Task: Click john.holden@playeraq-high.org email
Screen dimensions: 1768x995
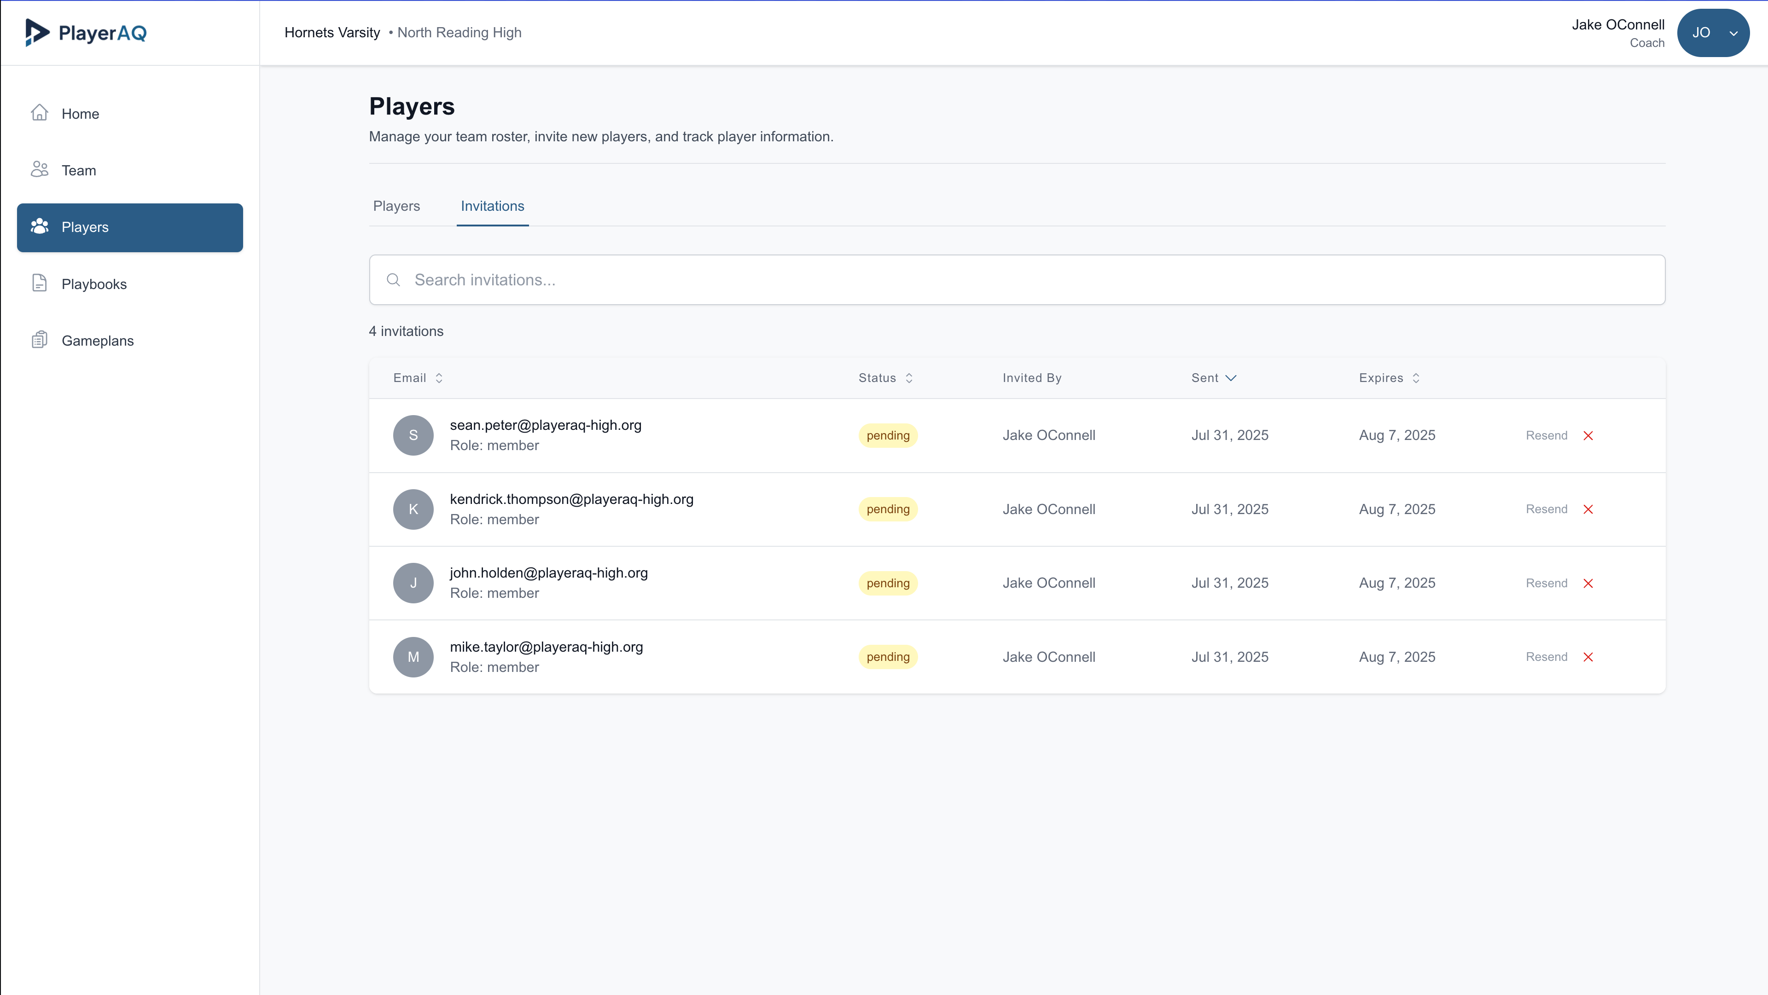Action: pyautogui.click(x=548, y=573)
